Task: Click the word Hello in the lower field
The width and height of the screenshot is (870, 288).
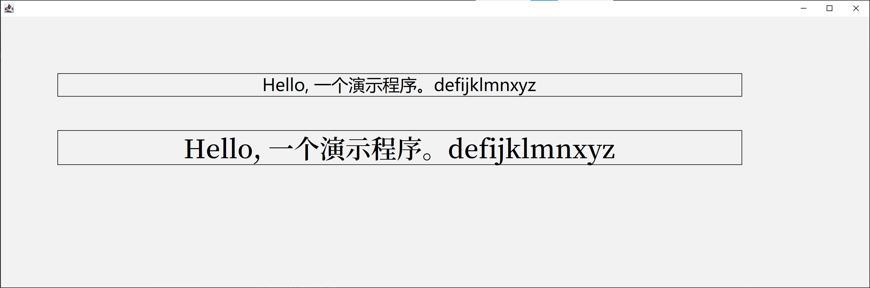Action: click(x=219, y=149)
